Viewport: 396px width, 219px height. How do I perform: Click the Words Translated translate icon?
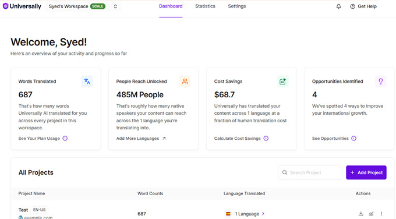[x=87, y=82]
